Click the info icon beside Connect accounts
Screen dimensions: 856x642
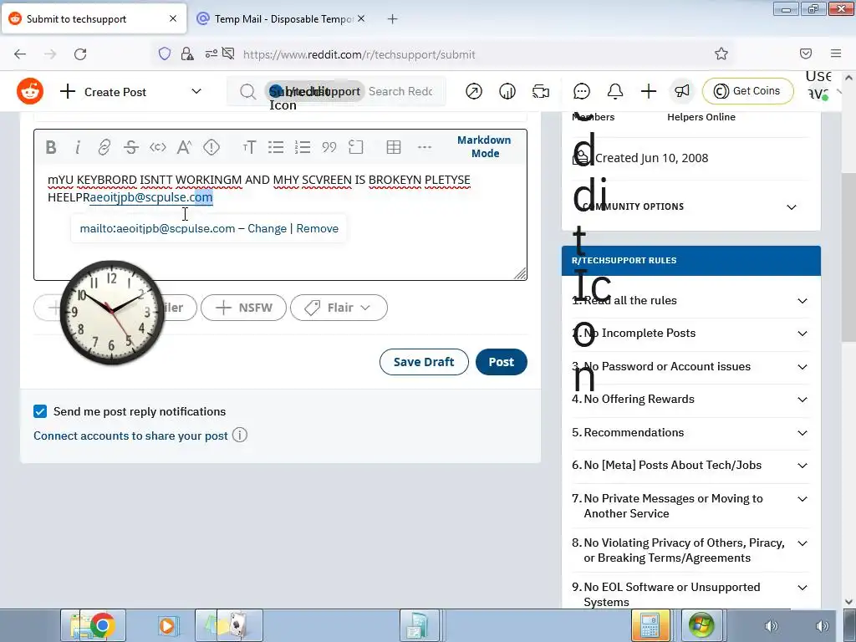pos(240,435)
